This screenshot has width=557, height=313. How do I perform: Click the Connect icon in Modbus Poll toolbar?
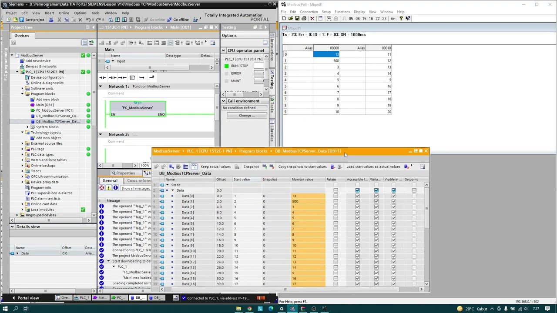tap(329, 18)
